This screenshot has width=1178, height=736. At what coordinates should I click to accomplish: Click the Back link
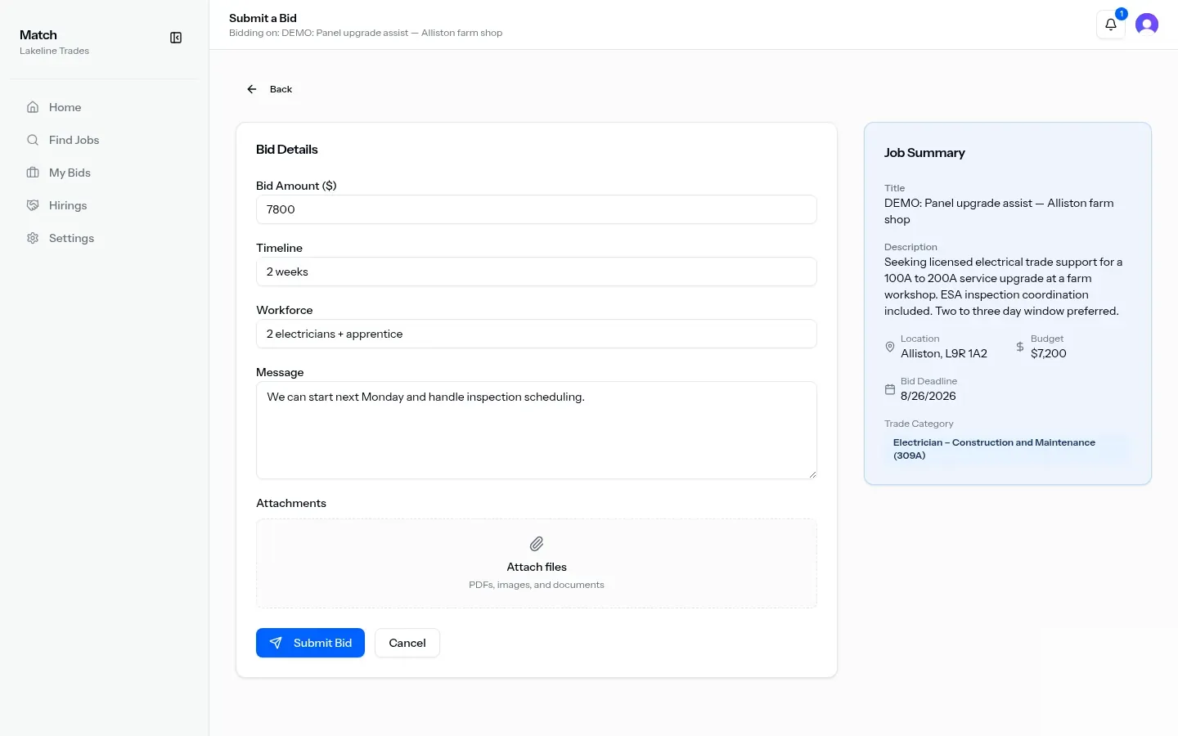[x=269, y=89]
